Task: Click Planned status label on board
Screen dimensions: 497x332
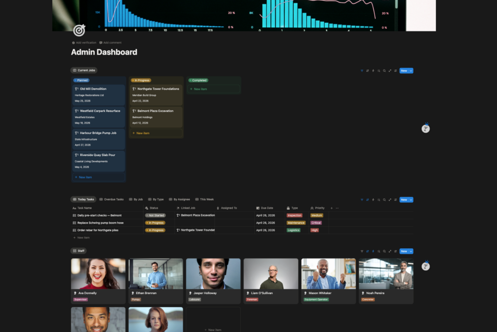Action: click(82, 81)
